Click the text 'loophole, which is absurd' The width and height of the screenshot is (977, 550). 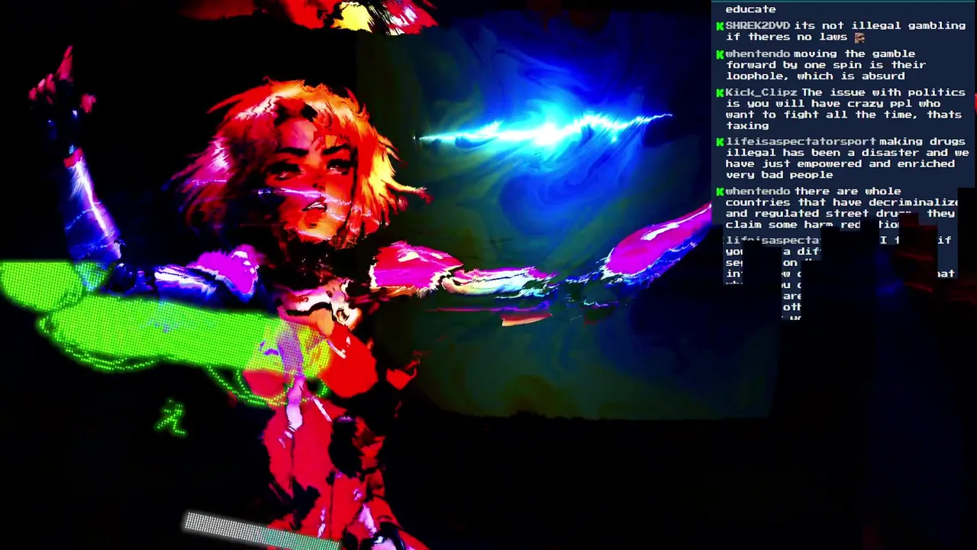[x=815, y=76]
